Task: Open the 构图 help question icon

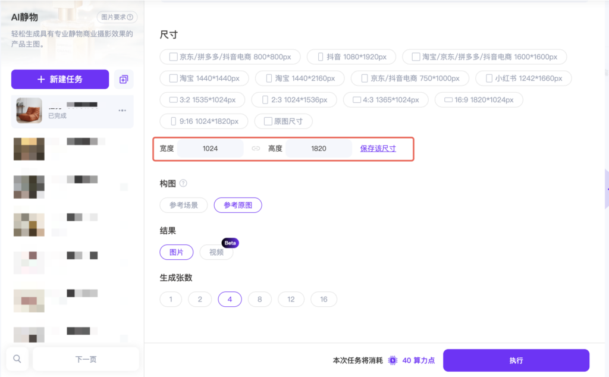Action: [183, 183]
